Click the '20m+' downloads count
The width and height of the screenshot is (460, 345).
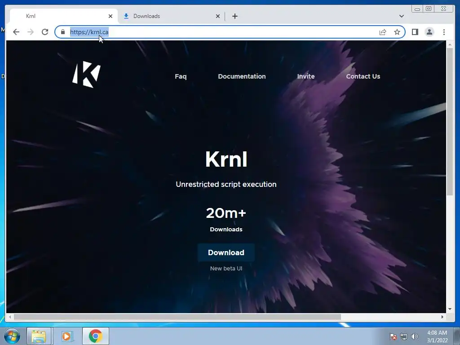(x=226, y=213)
